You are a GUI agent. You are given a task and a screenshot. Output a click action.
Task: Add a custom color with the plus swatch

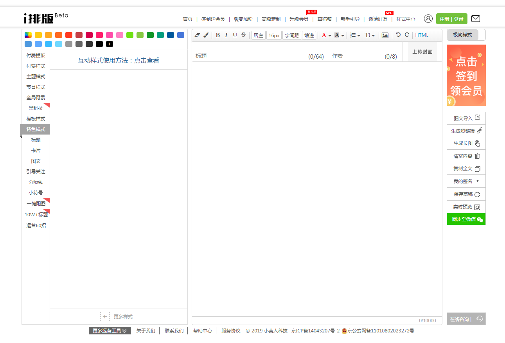[110, 44]
